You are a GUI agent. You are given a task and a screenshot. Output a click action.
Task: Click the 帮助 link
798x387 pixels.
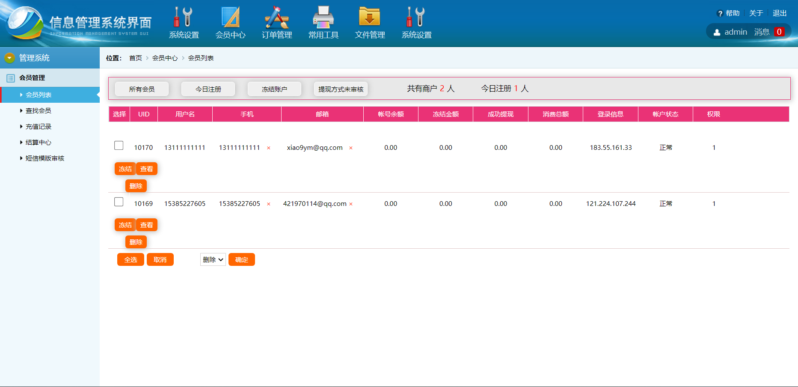coord(733,13)
